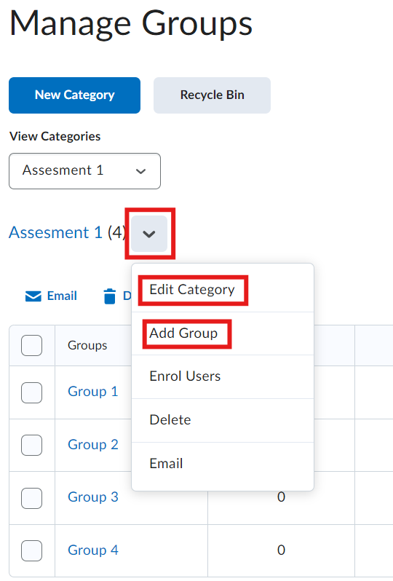This screenshot has height=581, width=393.
Task: Select the Group 3 row checkbox
Action: pos(31,498)
